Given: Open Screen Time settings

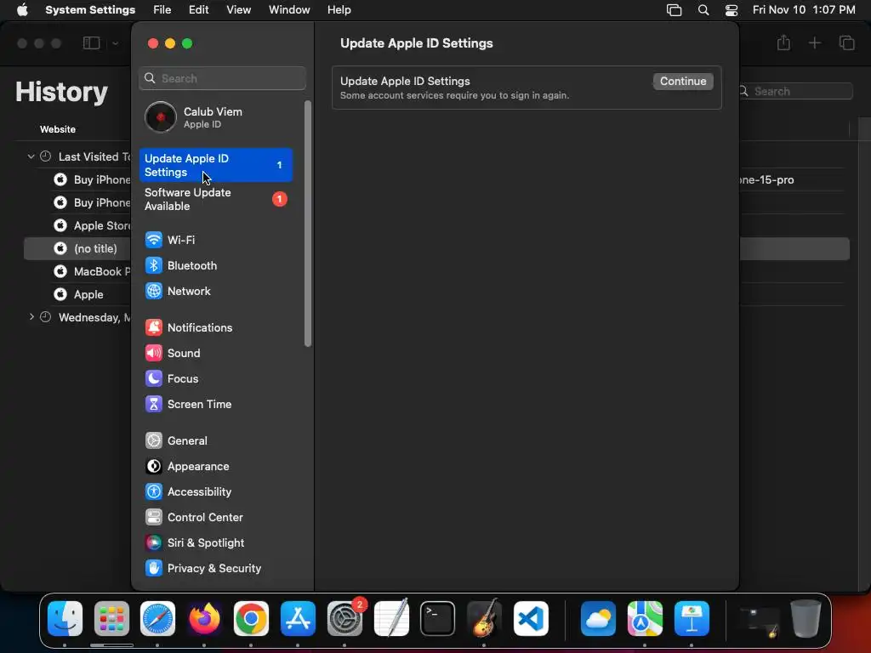Looking at the screenshot, I should pos(215,404).
